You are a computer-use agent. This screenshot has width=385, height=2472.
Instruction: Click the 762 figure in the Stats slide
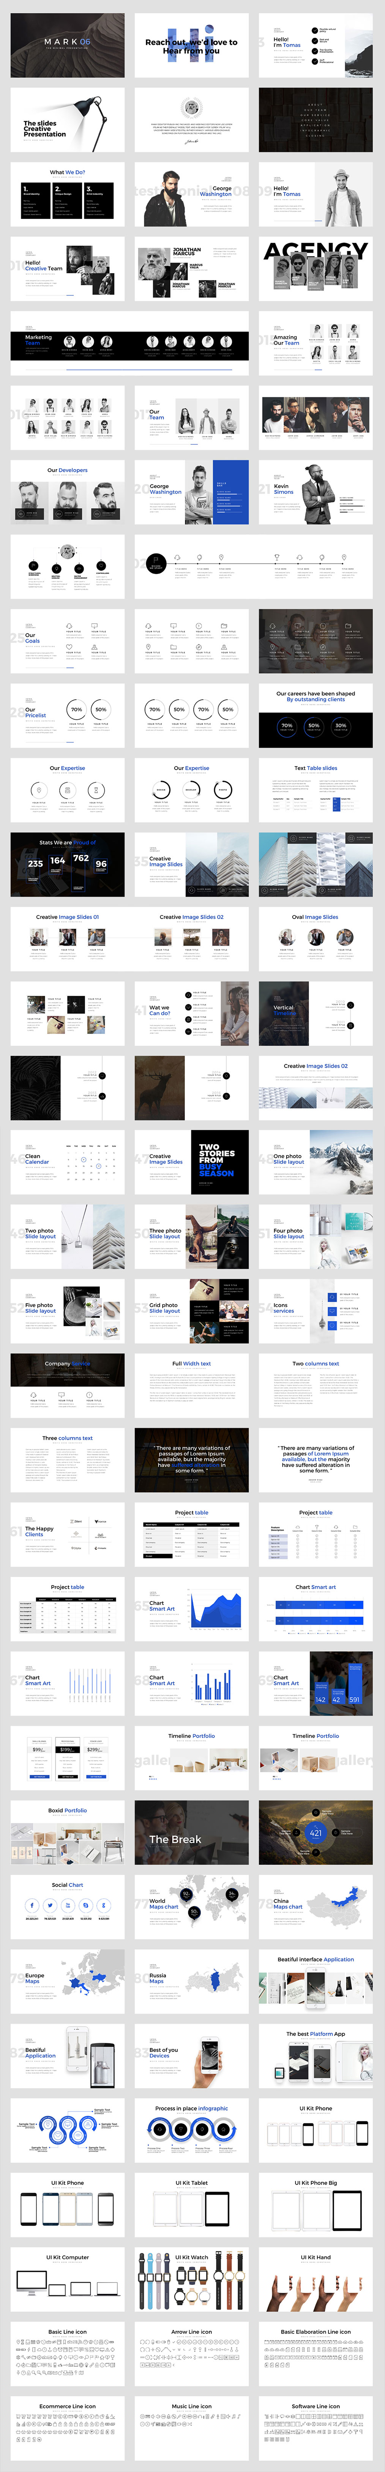pyautogui.click(x=80, y=859)
